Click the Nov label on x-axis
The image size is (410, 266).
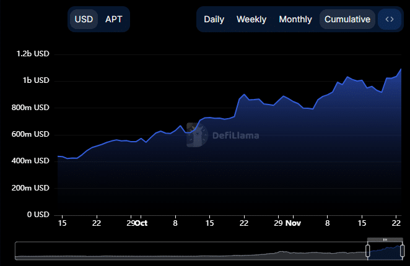[294, 223]
